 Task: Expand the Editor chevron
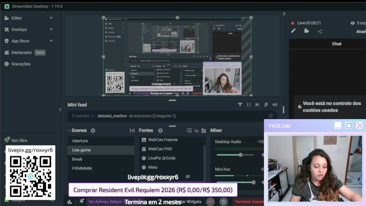[51, 18]
